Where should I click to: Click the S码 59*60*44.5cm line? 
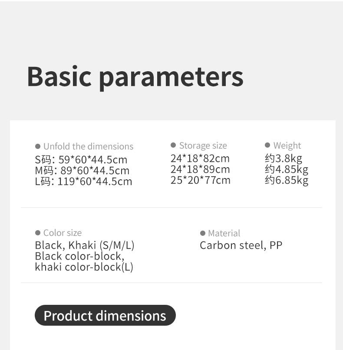pos(81,159)
